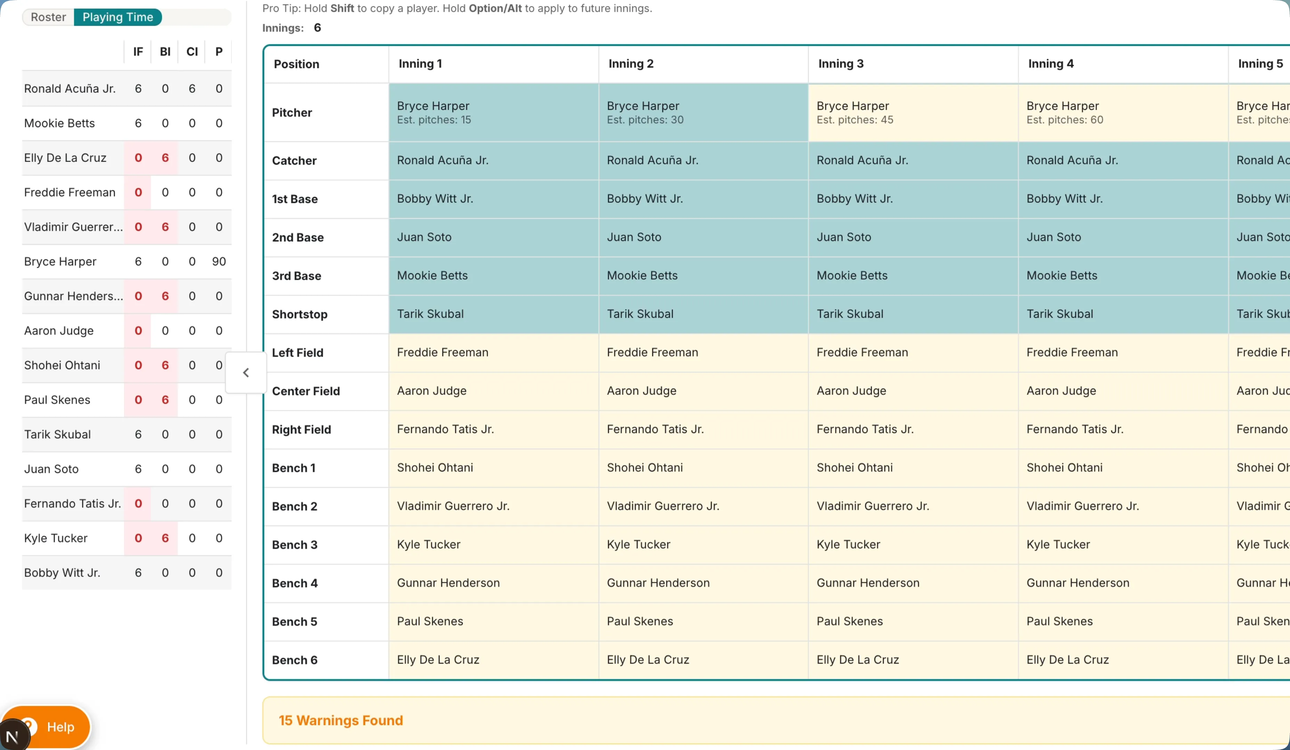Click Tarik Skubal at Shortstop Inning 1
1290x750 pixels.
(493, 314)
